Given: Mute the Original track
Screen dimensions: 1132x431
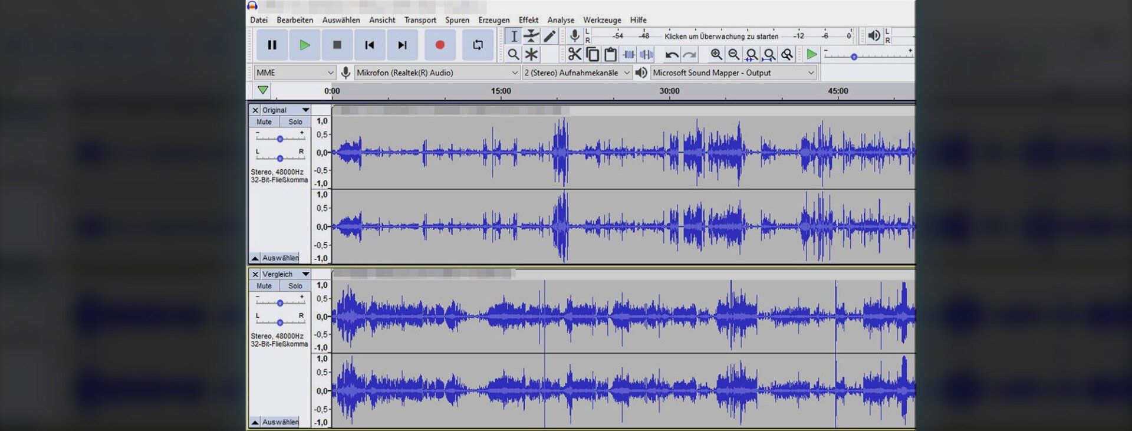Looking at the screenshot, I should pyautogui.click(x=264, y=122).
